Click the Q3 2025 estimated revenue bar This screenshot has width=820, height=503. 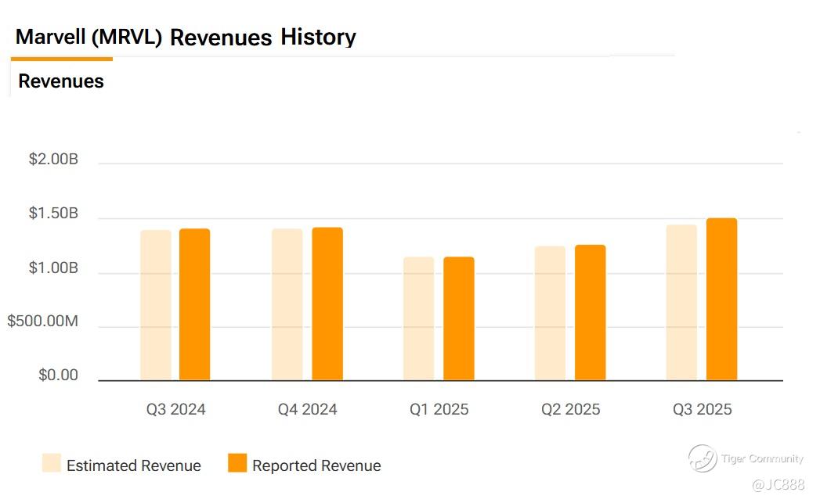[681, 303]
